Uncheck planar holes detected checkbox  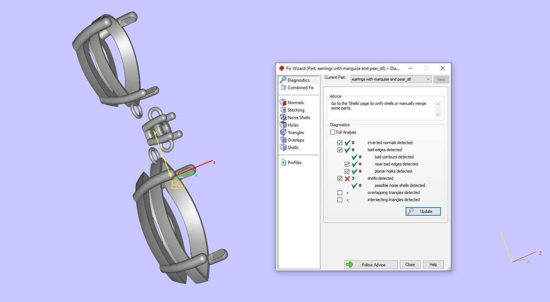(x=347, y=171)
